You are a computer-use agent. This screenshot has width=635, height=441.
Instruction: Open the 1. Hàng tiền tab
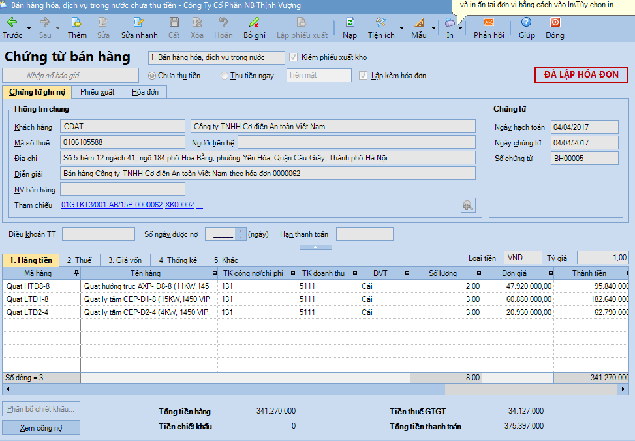click(31, 260)
